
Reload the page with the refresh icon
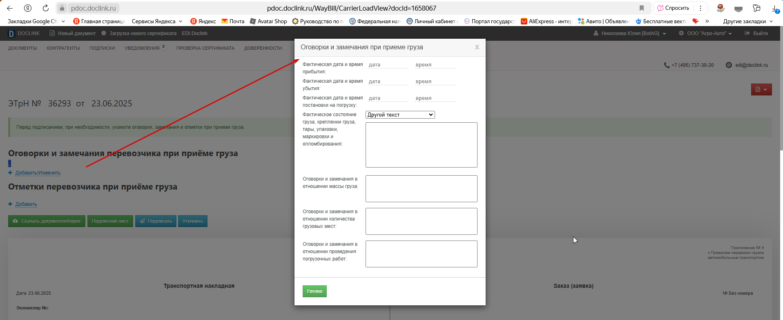tap(46, 8)
